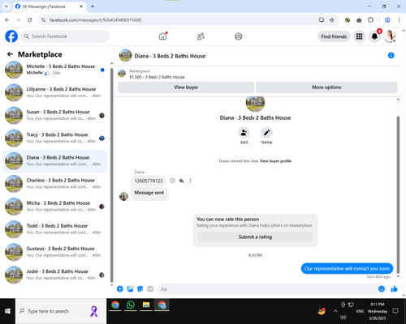Click Find friends button
This screenshot has height=324, width=406.
click(x=334, y=36)
